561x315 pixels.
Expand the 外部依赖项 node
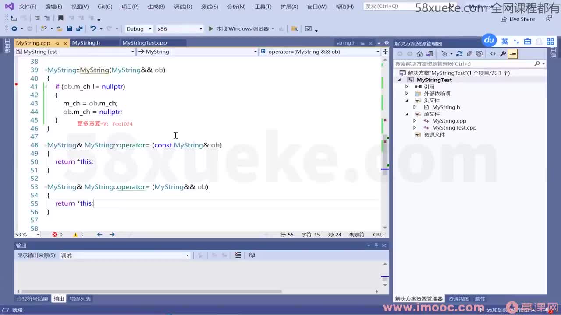[x=407, y=94]
